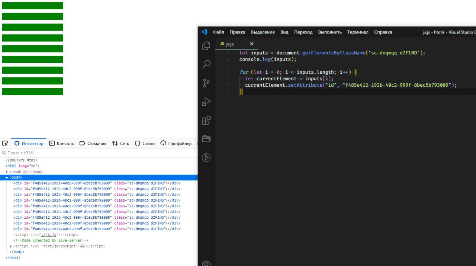Open the Git graph icon in activity bar
Viewport: 476px width, 266px height.
point(206,158)
